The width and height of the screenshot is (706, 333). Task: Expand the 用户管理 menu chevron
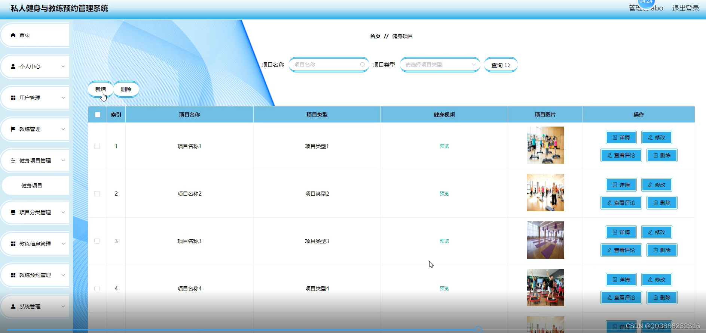63,98
